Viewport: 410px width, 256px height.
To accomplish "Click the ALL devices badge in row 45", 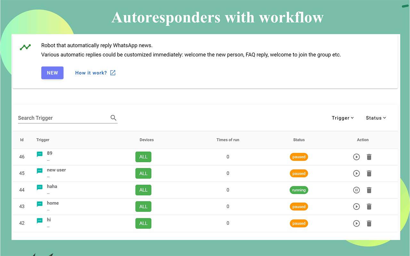I will 143,173.
